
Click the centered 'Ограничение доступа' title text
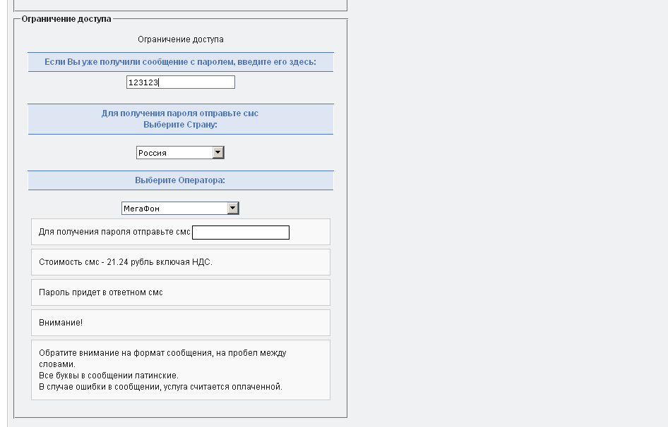pos(180,39)
